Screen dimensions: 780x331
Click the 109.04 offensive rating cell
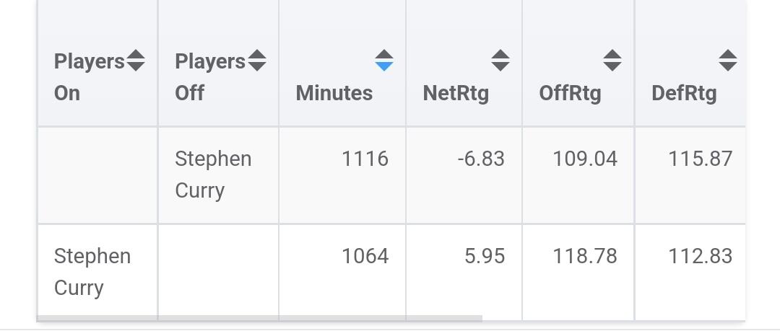click(585, 159)
